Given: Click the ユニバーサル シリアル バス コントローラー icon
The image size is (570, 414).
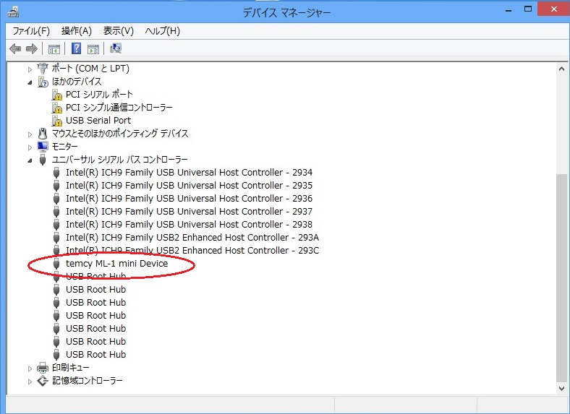Looking at the screenshot, I should [x=43, y=160].
